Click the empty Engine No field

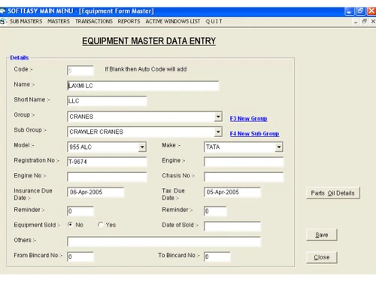(107, 177)
